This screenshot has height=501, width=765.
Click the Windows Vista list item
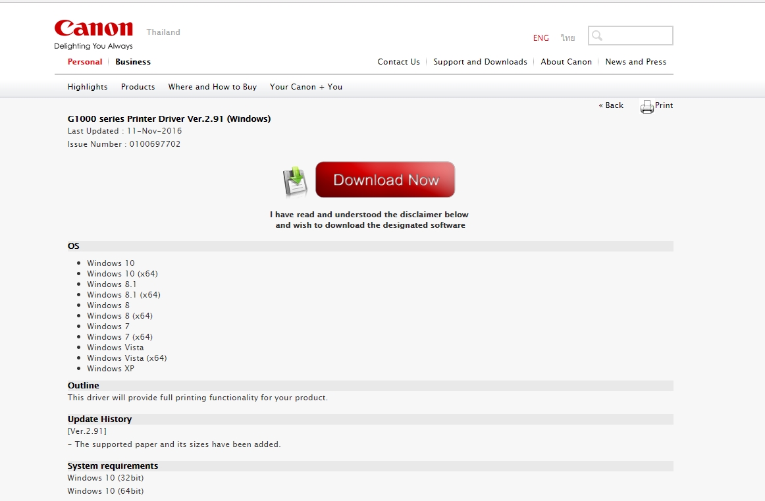tap(115, 348)
